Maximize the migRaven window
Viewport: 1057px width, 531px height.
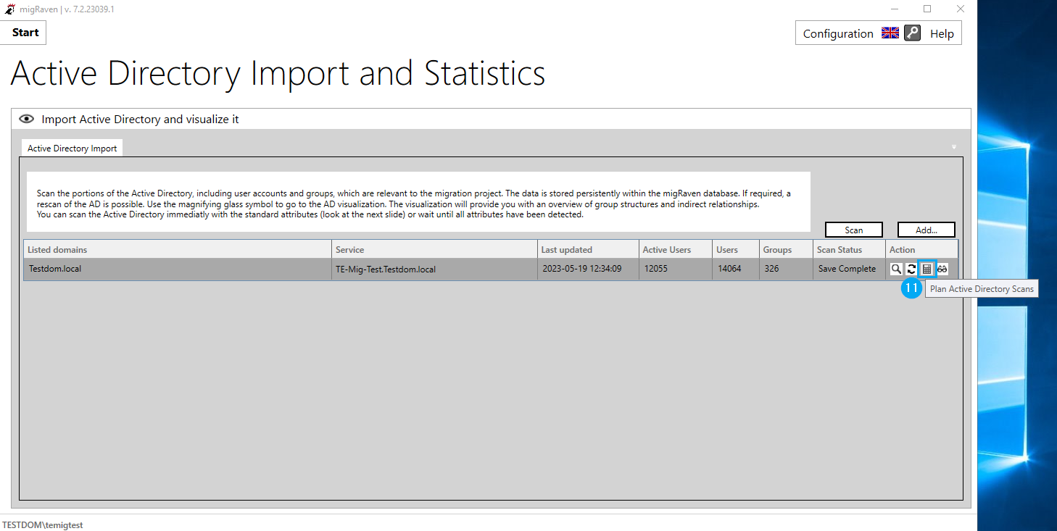click(927, 9)
